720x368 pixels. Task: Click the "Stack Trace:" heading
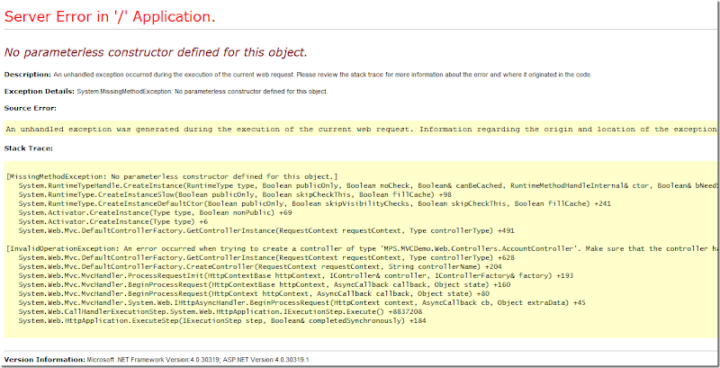click(x=29, y=148)
